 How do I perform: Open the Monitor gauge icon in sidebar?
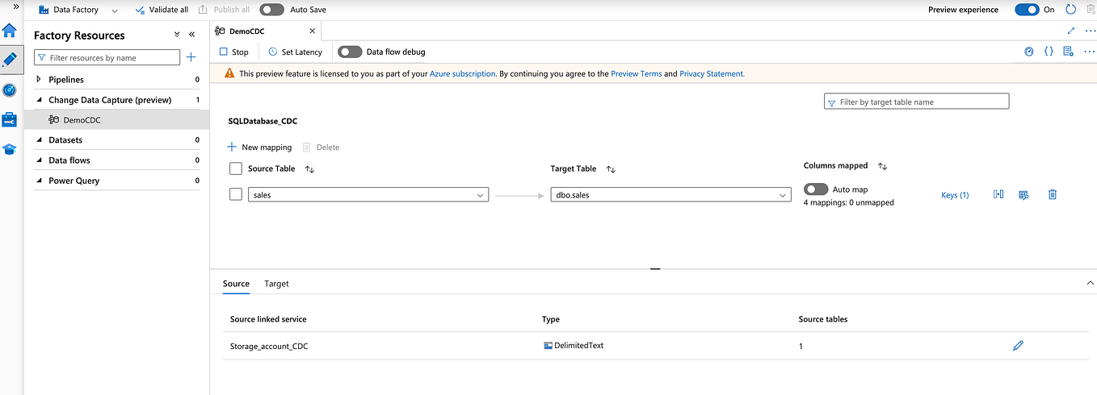(x=10, y=90)
